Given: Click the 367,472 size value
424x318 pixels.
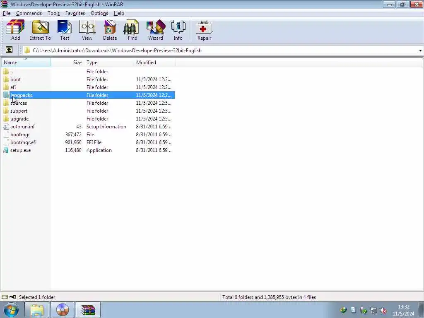Looking at the screenshot, I should point(73,135).
